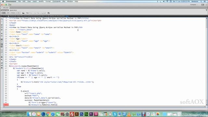Open Adobe Illustrator from the Dock

coord(77,114)
